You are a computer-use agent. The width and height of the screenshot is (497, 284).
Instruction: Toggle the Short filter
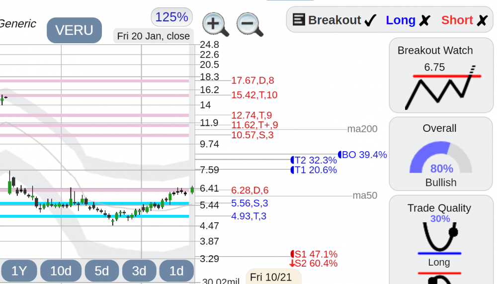click(464, 20)
